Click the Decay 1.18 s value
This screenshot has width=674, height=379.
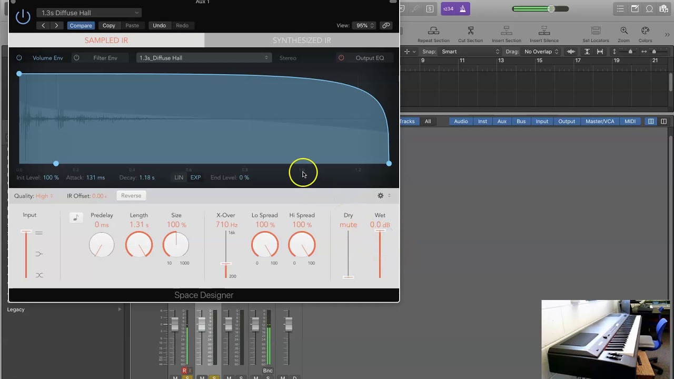(x=147, y=177)
